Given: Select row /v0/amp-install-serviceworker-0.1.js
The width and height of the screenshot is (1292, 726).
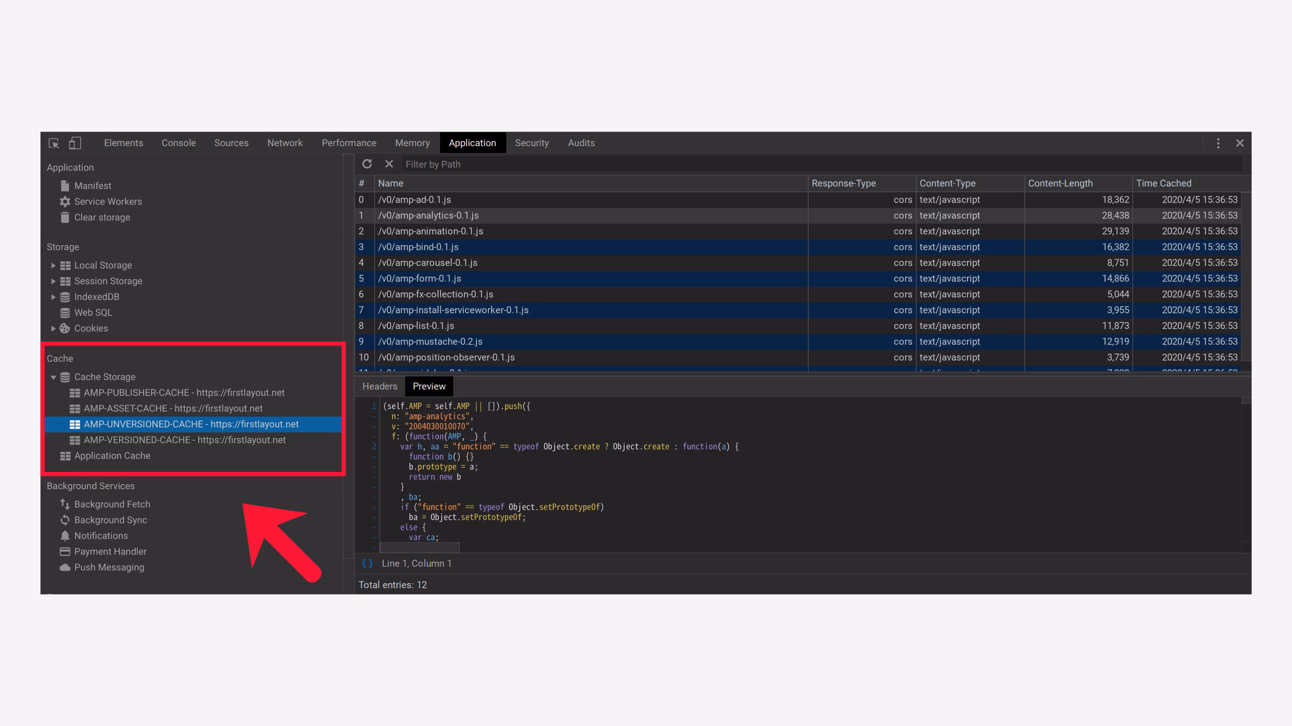Looking at the screenshot, I should (798, 310).
